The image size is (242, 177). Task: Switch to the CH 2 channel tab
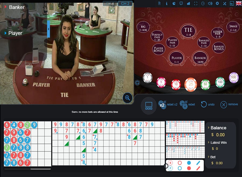point(125,4)
